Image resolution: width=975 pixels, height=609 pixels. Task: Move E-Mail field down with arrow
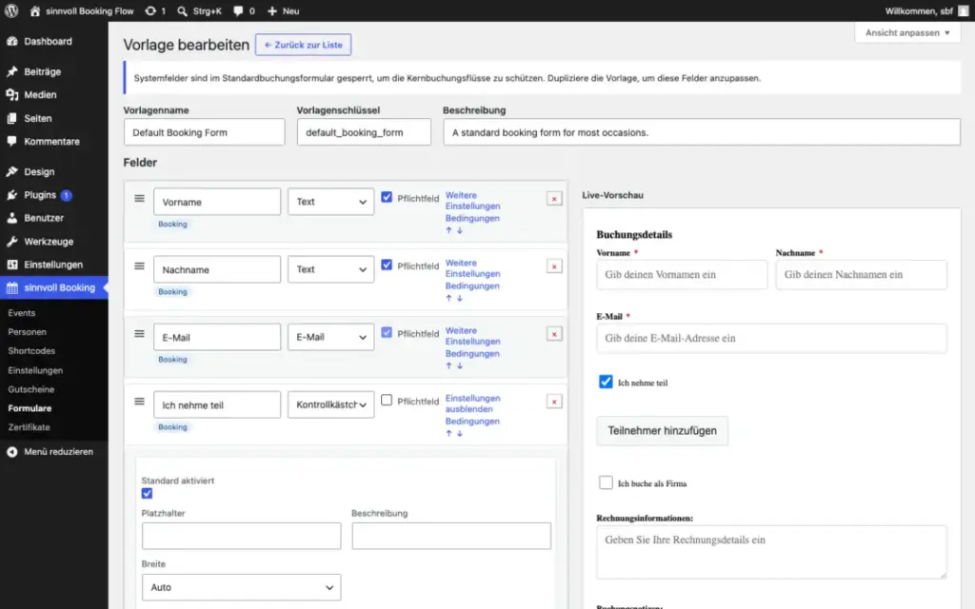pyautogui.click(x=460, y=365)
